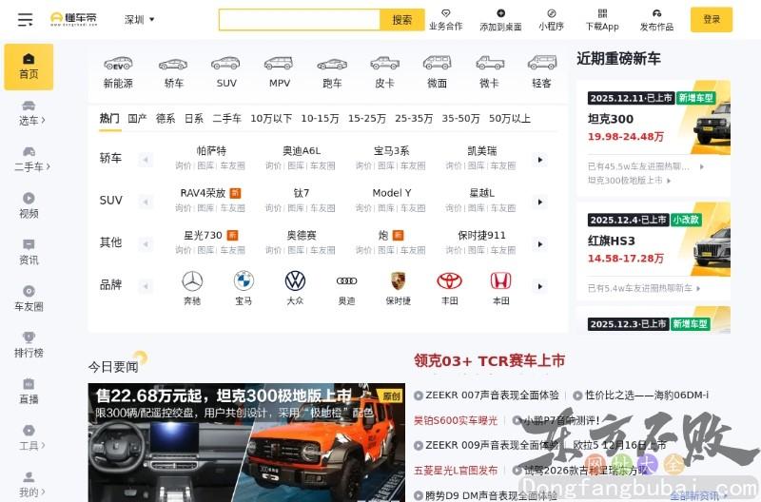Screen dimensions: 761x502
Task: Select the 微面 car type
Action: point(437,73)
